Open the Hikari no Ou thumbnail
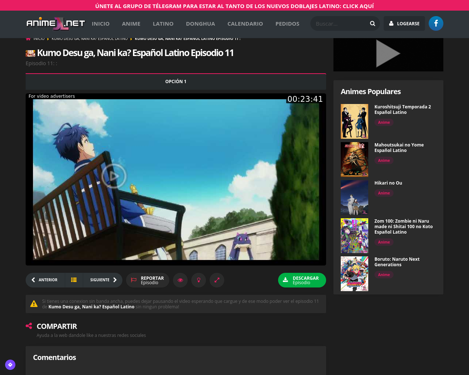The image size is (469, 375). (354, 197)
